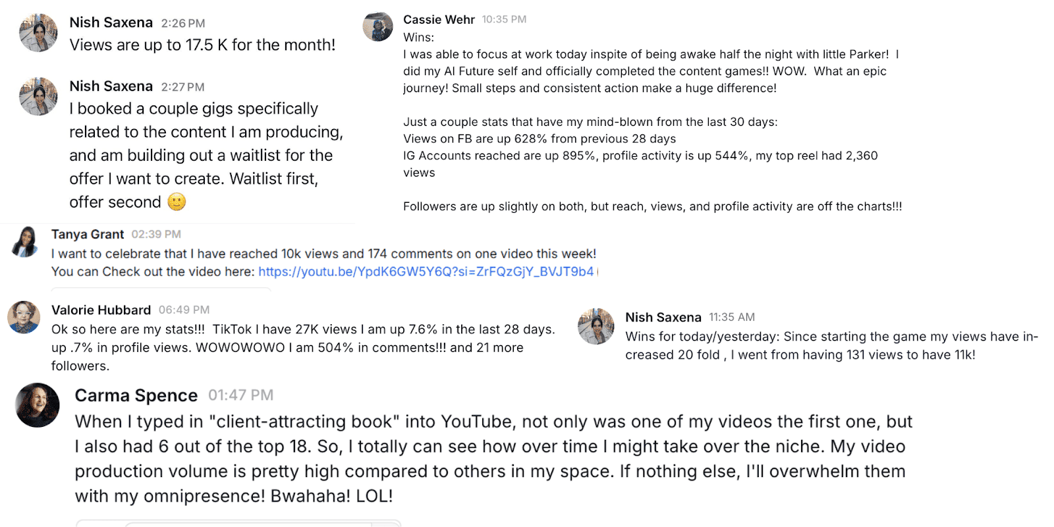Screen dimensions: 1054x527
Task: Click the Nish Saxena name beside 11:35 AM
Action: 663,318
